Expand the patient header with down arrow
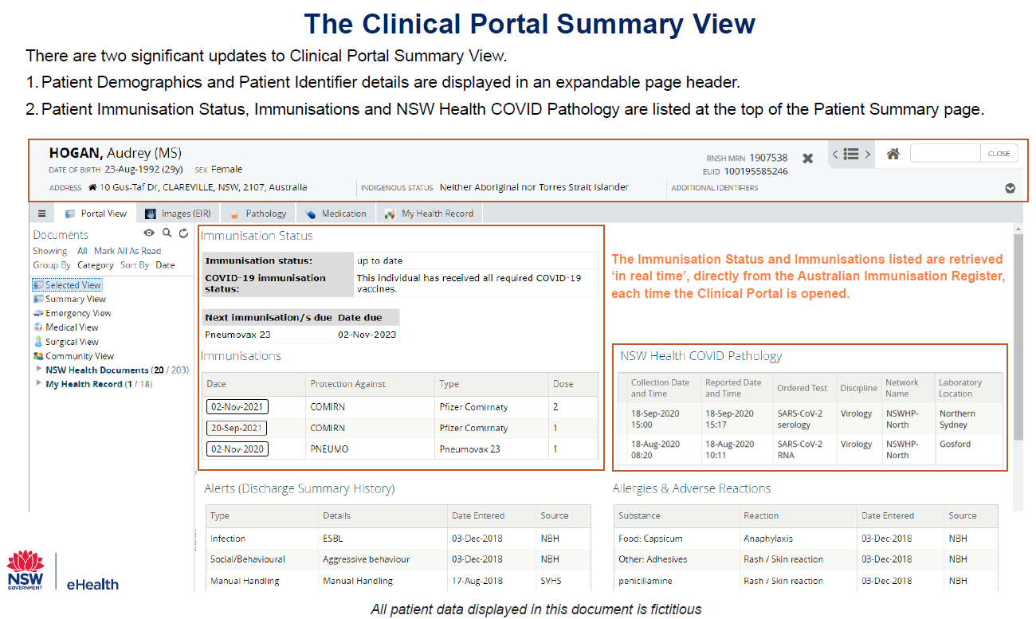1036x619 pixels. tap(1010, 189)
